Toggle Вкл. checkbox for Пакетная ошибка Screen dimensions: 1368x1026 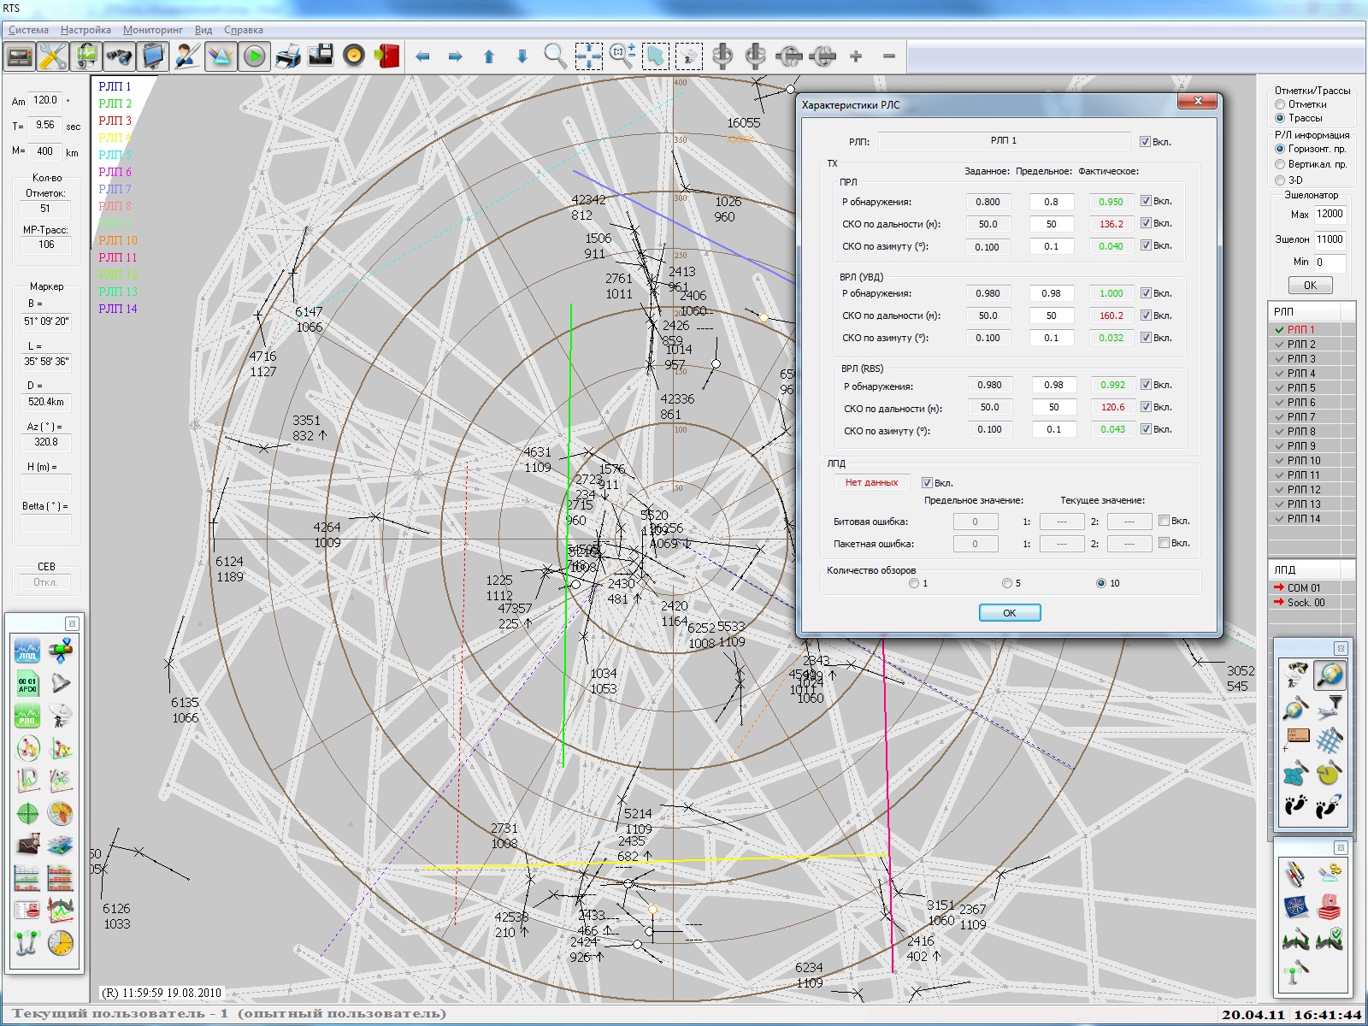click(1164, 543)
